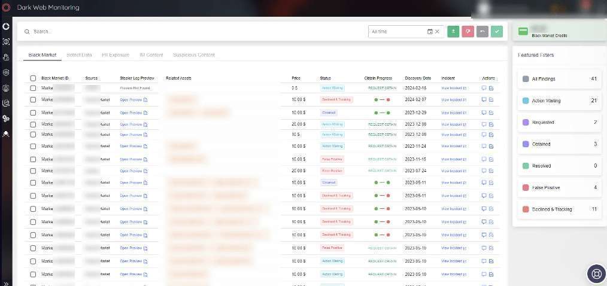607x286 pixels.
Task: Open comment icon for 2024-02-07 row
Action: (484, 99)
